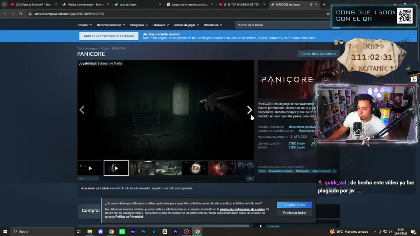Select the Terror tag
Viewport: 420px width, 236px height.
pyautogui.click(x=262, y=171)
